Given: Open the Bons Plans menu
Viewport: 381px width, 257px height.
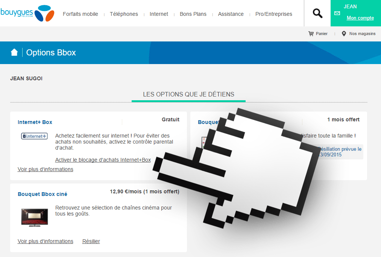Looking at the screenshot, I should (x=193, y=14).
